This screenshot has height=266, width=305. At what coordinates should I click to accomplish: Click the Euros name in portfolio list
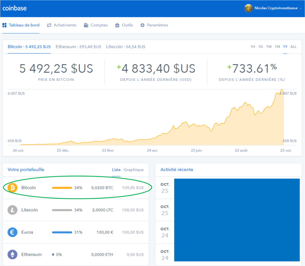tap(27, 232)
